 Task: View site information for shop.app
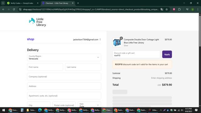[x=20, y=9]
